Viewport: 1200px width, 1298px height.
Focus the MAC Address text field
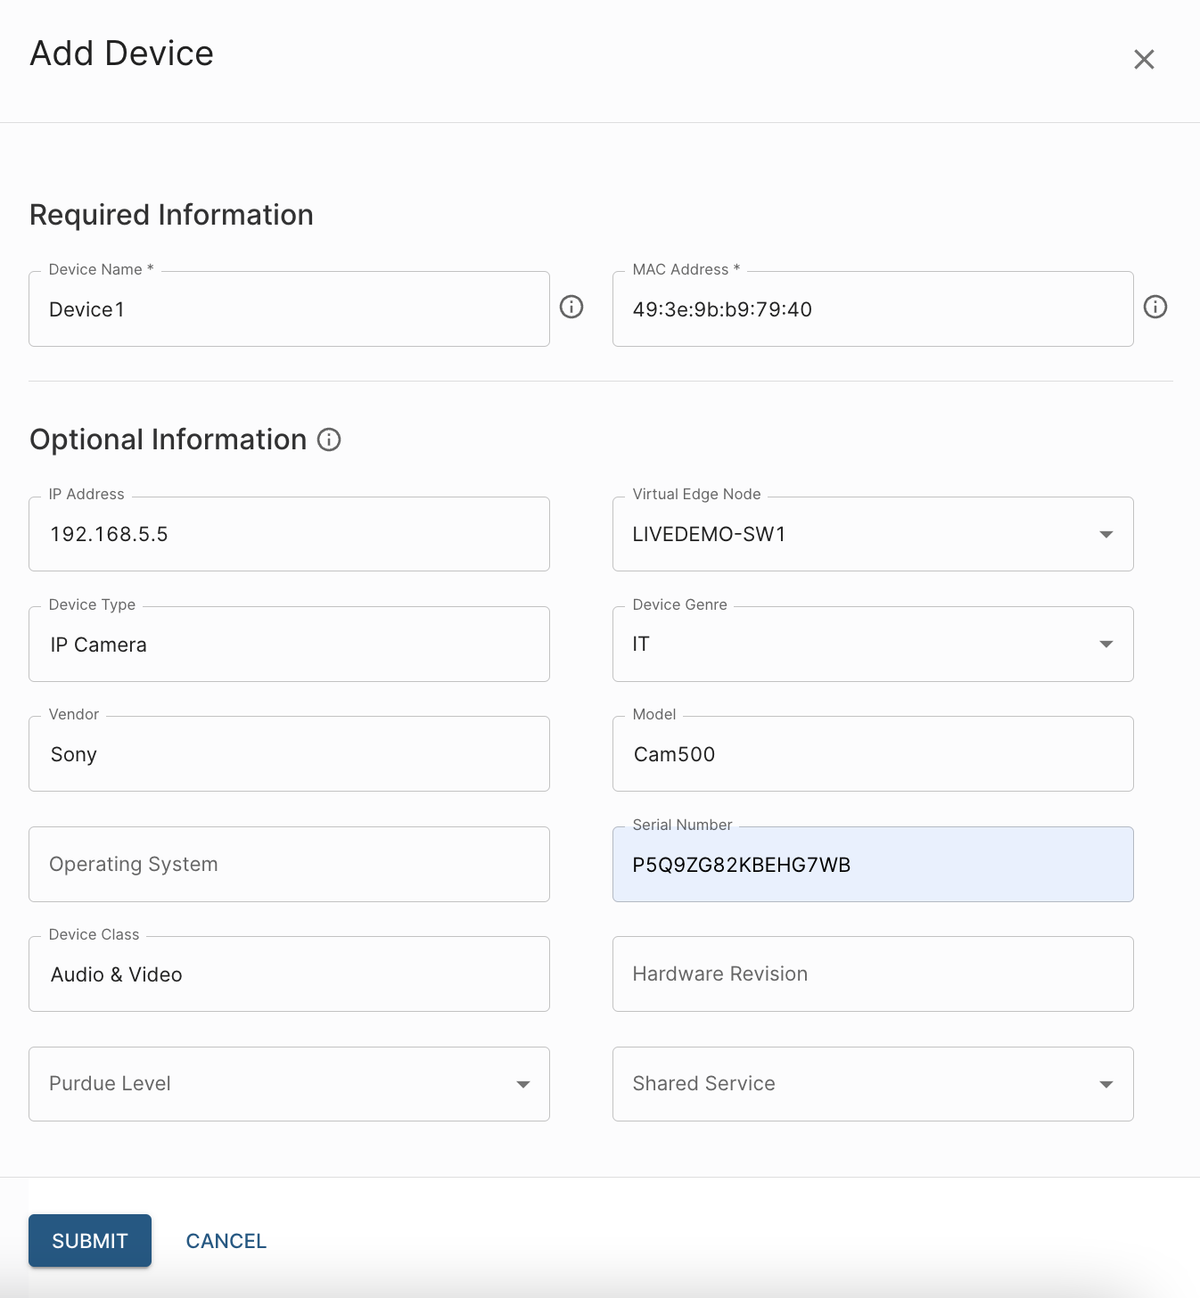[x=872, y=309]
